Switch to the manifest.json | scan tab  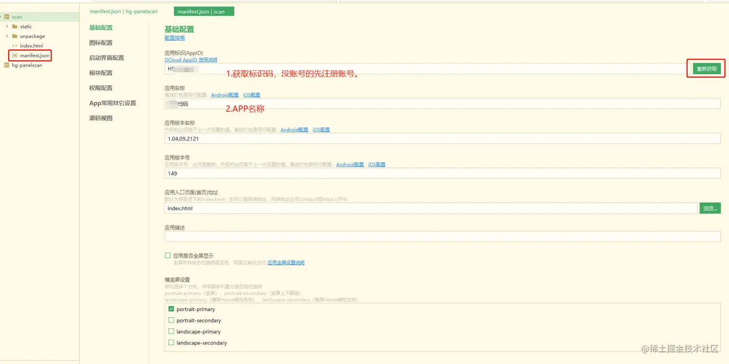pos(204,11)
